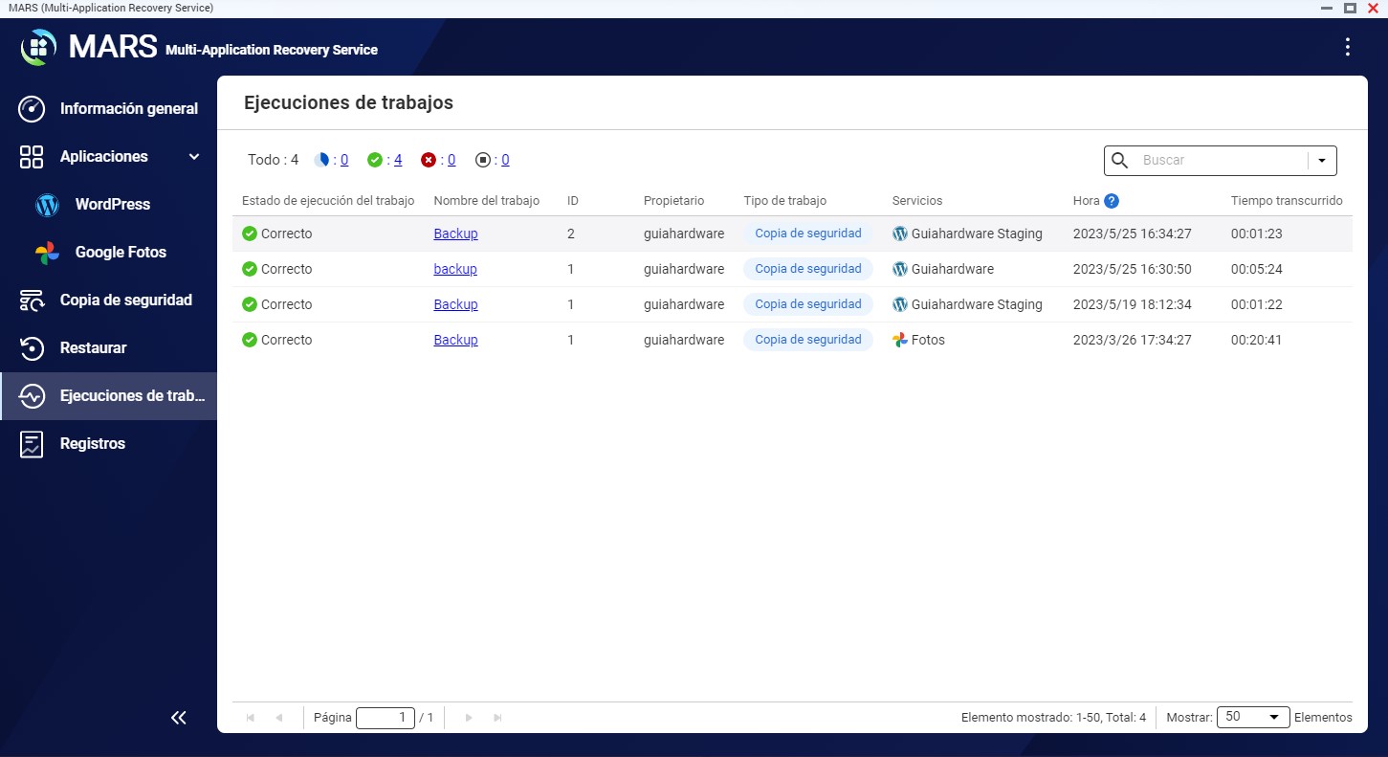Open WordPress application page

tap(113, 205)
